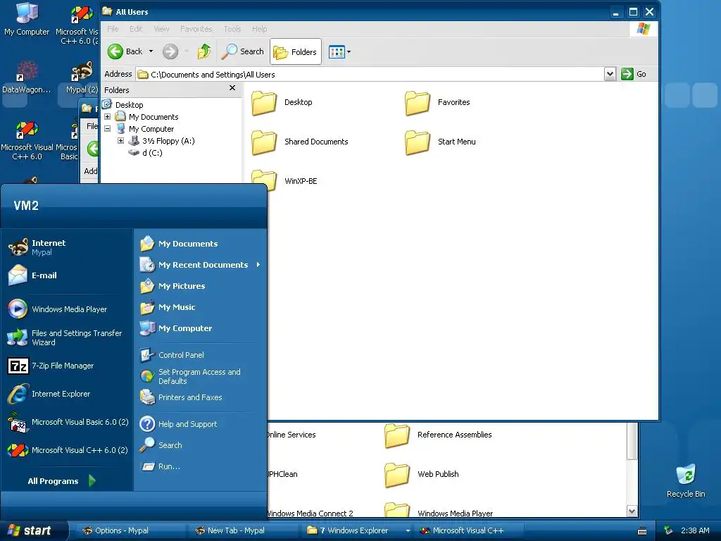Open the 7 Windows Explorer taskbar group
This screenshot has width=721, height=541.
point(358,530)
